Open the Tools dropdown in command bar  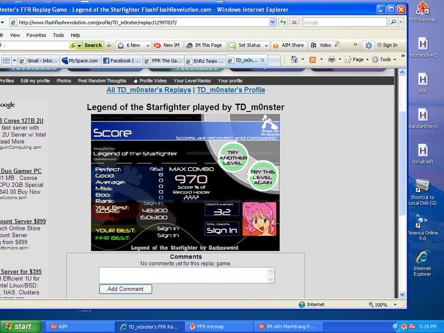pyautogui.click(x=384, y=59)
